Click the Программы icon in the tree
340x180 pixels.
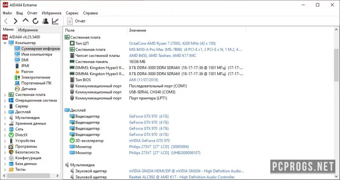[11, 146]
